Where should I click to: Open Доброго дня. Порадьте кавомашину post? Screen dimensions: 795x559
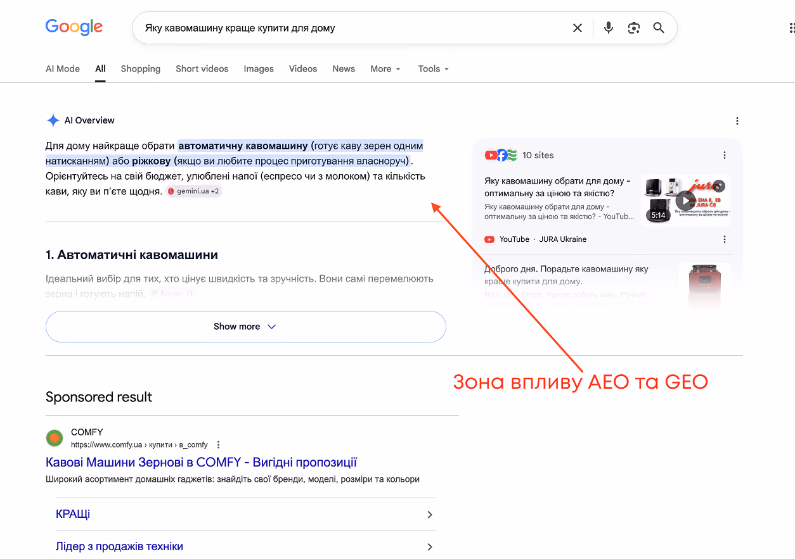pyautogui.click(x=566, y=275)
